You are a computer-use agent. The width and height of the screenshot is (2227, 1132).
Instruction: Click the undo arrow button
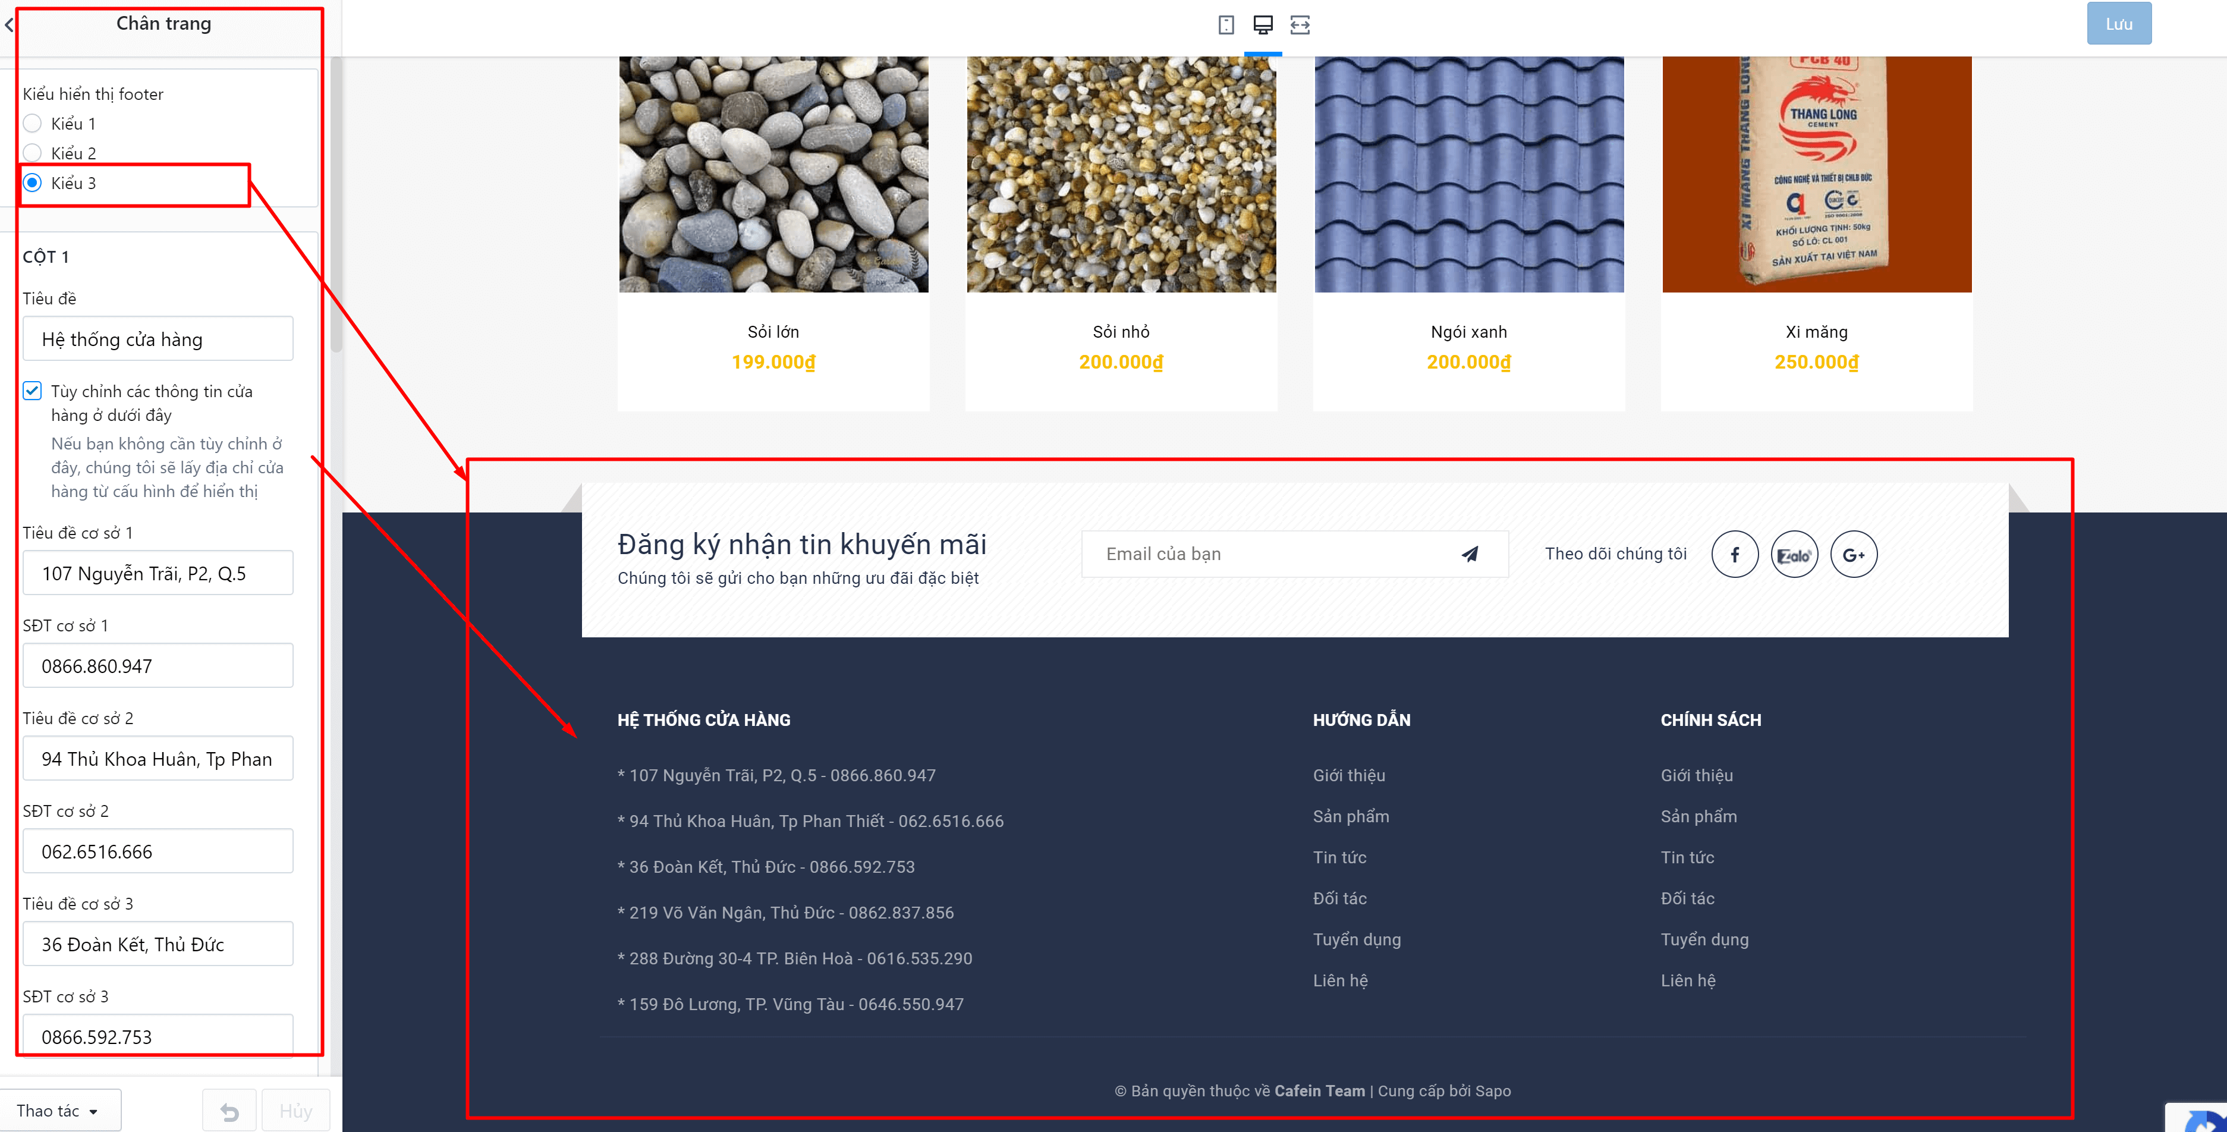point(229,1111)
